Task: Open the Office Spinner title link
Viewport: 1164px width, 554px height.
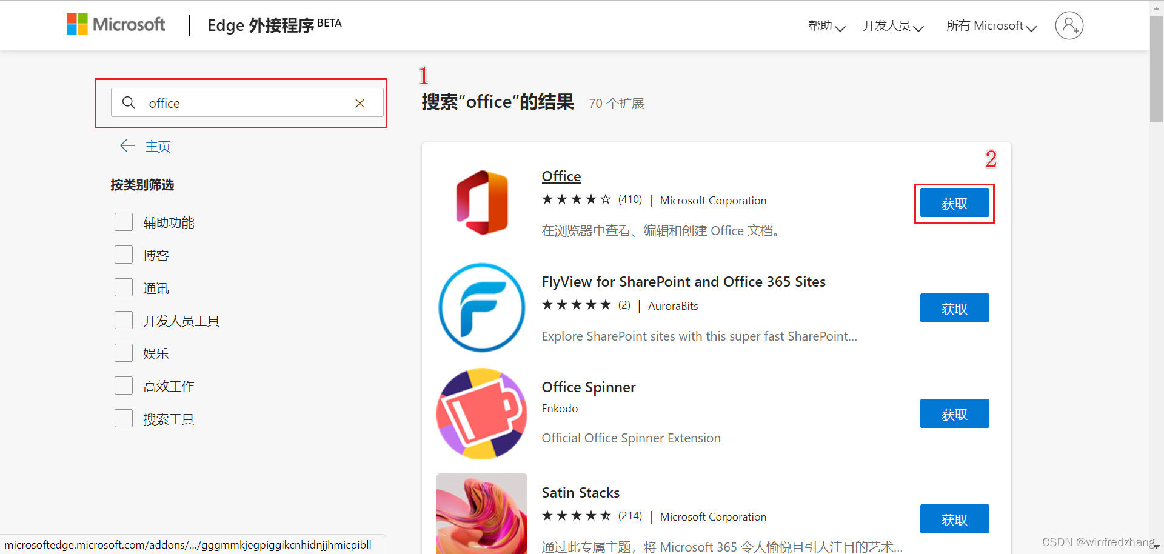Action: pos(589,387)
